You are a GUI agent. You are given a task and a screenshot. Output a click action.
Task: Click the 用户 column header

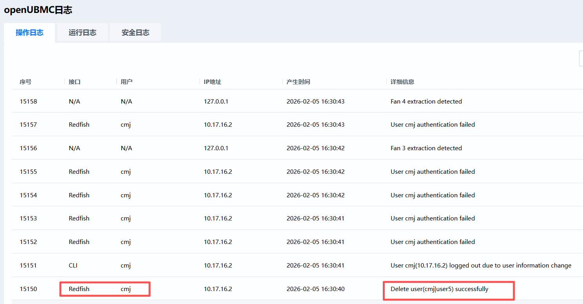point(126,82)
